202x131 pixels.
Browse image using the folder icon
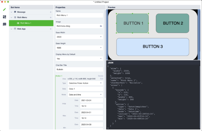[x=101, y=26]
